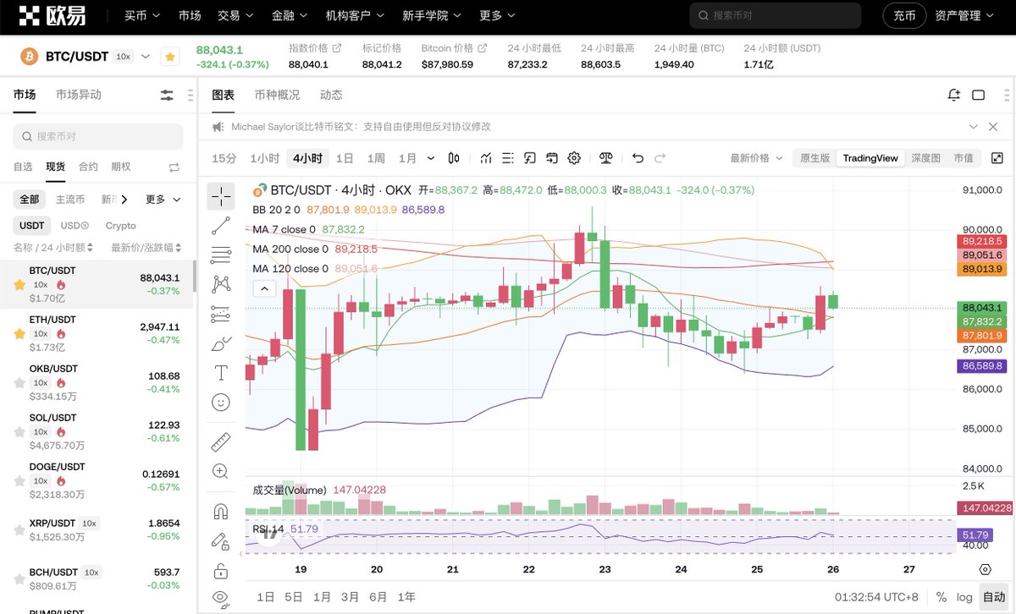This screenshot has width=1016, height=614.
Task: Collapse the indicator legend arrow
Action: click(x=264, y=289)
